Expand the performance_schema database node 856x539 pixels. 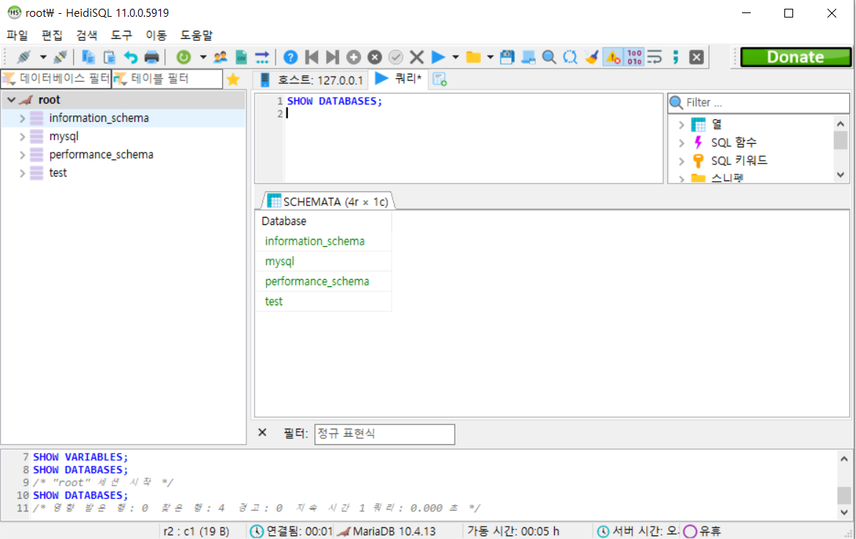(x=23, y=155)
